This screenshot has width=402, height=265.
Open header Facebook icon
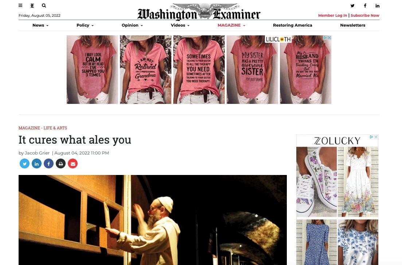(x=365, y=5)
